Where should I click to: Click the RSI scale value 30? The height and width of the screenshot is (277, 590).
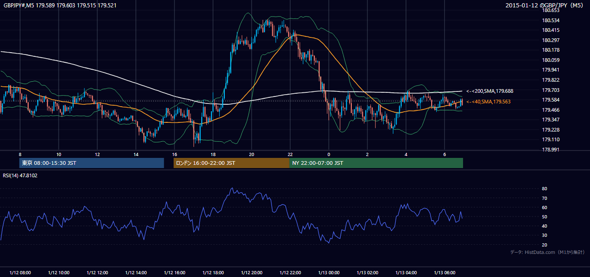[x=545, y=235]
